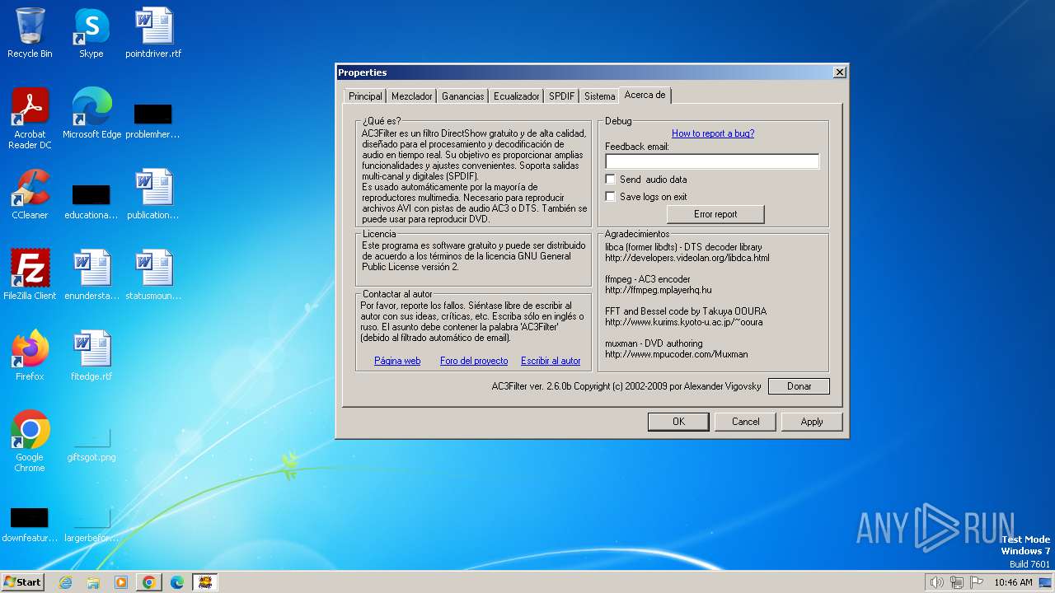The width and height of the screenshot is (1055, 593).
Task: Switch to the Sistema tab
Action: coord(599,96)
